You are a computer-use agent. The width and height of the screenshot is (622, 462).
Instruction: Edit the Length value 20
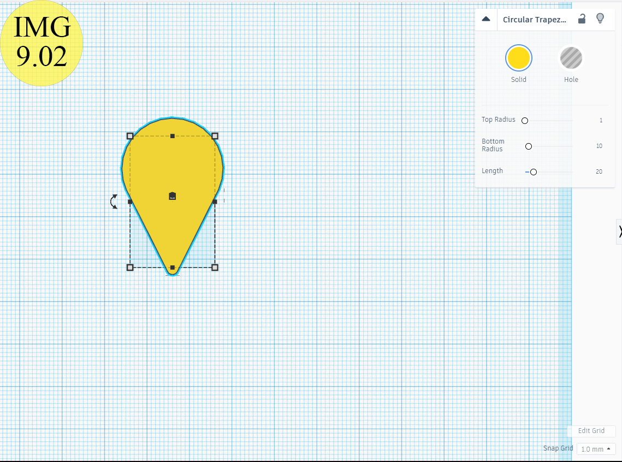point(599,171)
